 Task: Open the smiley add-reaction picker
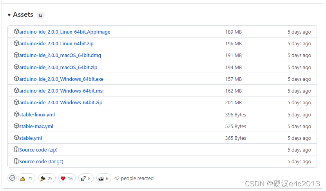(12, 178)
